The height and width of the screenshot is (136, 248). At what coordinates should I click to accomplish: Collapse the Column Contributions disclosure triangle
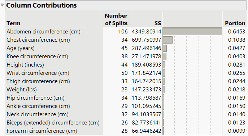2,5
